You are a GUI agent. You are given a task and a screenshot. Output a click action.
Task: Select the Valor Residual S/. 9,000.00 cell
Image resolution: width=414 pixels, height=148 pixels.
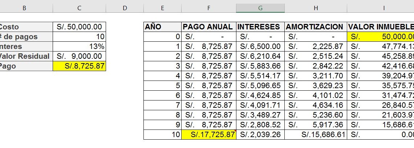[x=79, y=56]
